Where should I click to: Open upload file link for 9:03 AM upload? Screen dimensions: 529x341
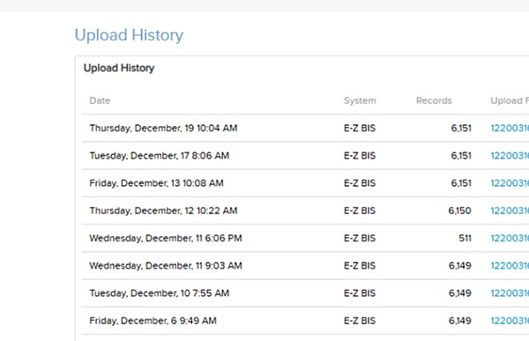pyautogui.click(x=510, y=265)
